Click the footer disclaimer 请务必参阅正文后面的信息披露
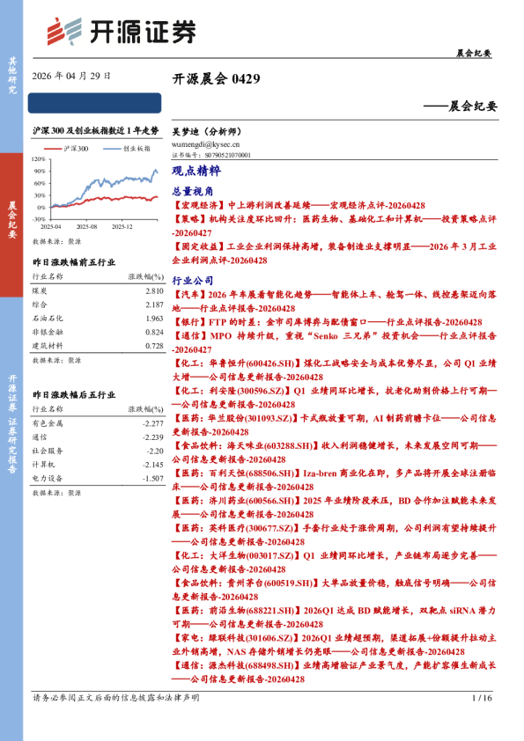The height and width of the screenshot is (741, 524). click(116, 698)
